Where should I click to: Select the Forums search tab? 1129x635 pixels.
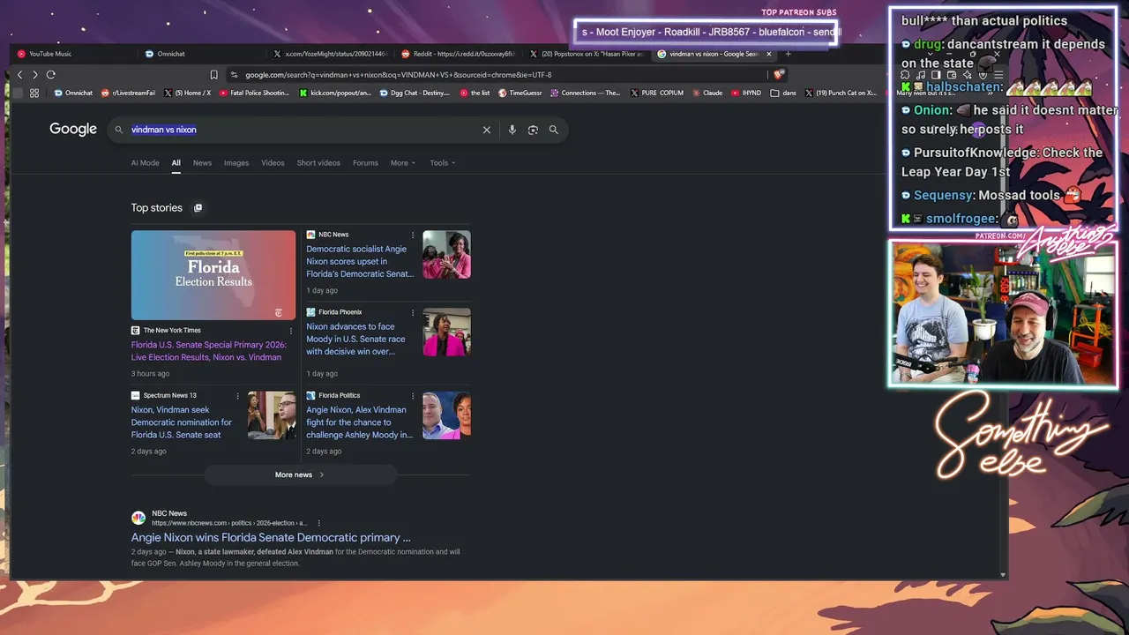tap(365, 163)
